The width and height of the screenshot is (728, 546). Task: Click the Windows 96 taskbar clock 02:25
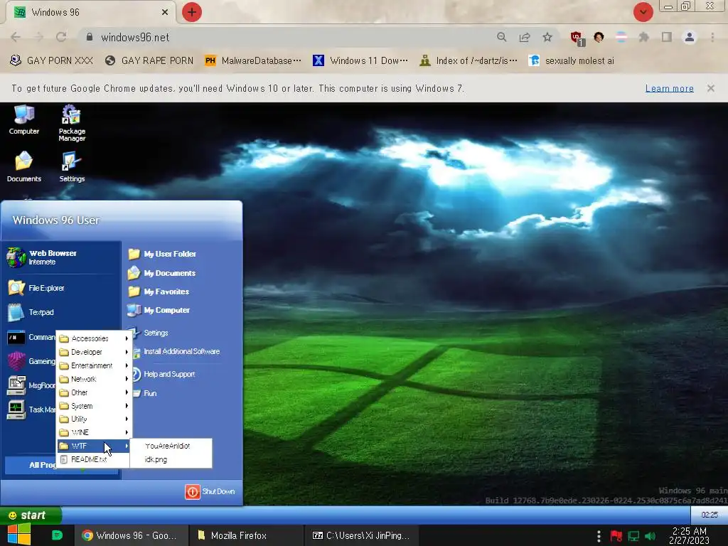(709, 515)
